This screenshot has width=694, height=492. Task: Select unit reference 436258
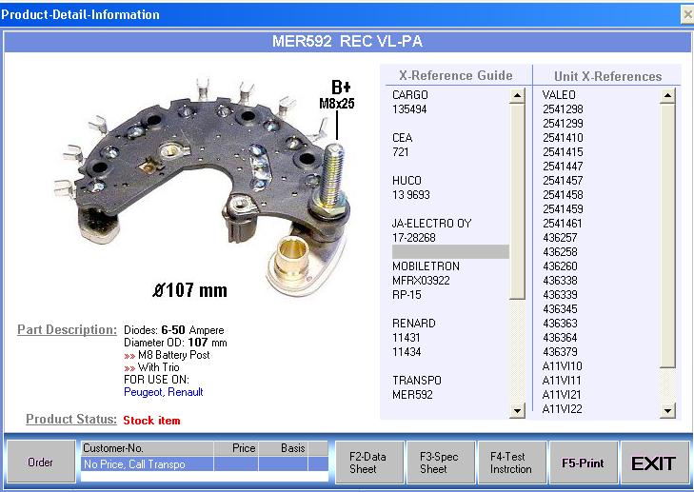tap(560, 252)
